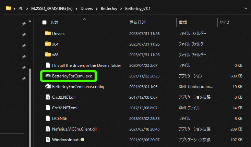Click the bottommost pin icon in sidebar
Image resolution: width=251 pixels, height=147 pixels.
pyautogui.click(x=24, y=78)
